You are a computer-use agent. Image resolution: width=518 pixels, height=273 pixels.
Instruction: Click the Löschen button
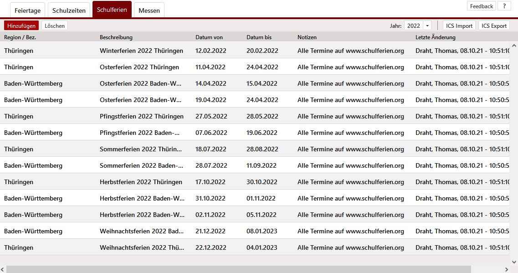pyautogui.click(x=55, y=26)
